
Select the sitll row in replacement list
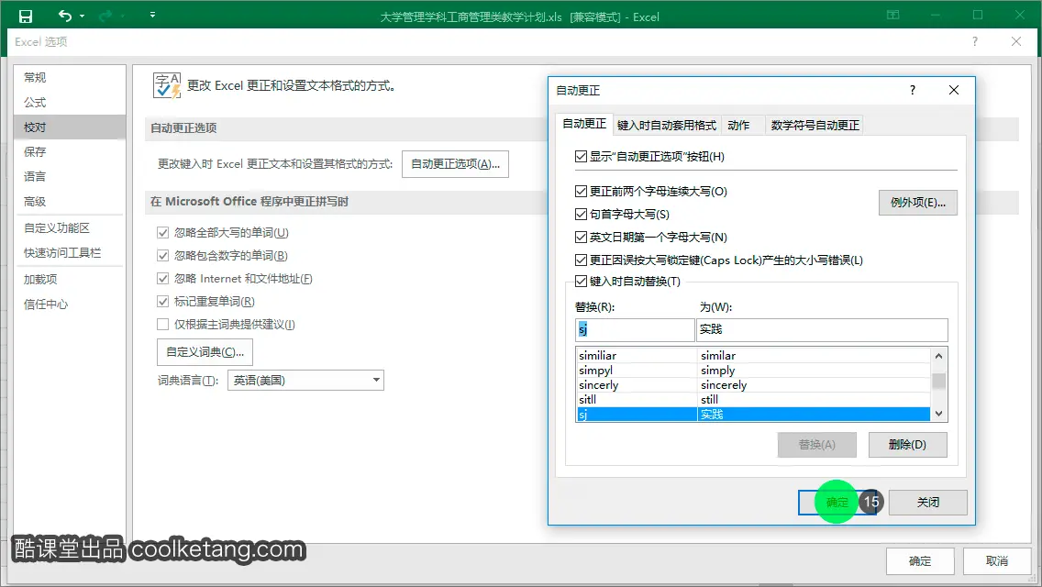[x=753, y=400]
